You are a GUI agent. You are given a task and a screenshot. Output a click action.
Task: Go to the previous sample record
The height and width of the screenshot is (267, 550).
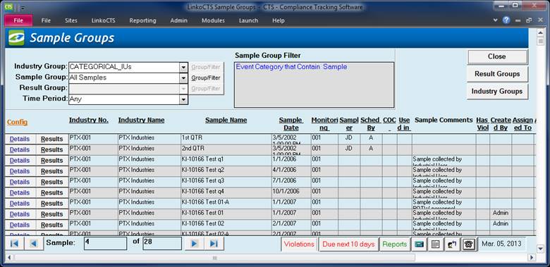click(34, 244)
